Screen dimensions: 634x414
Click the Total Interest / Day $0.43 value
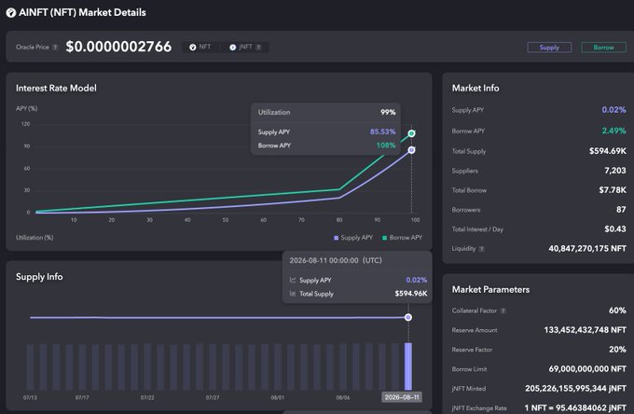tap(615, 228)
